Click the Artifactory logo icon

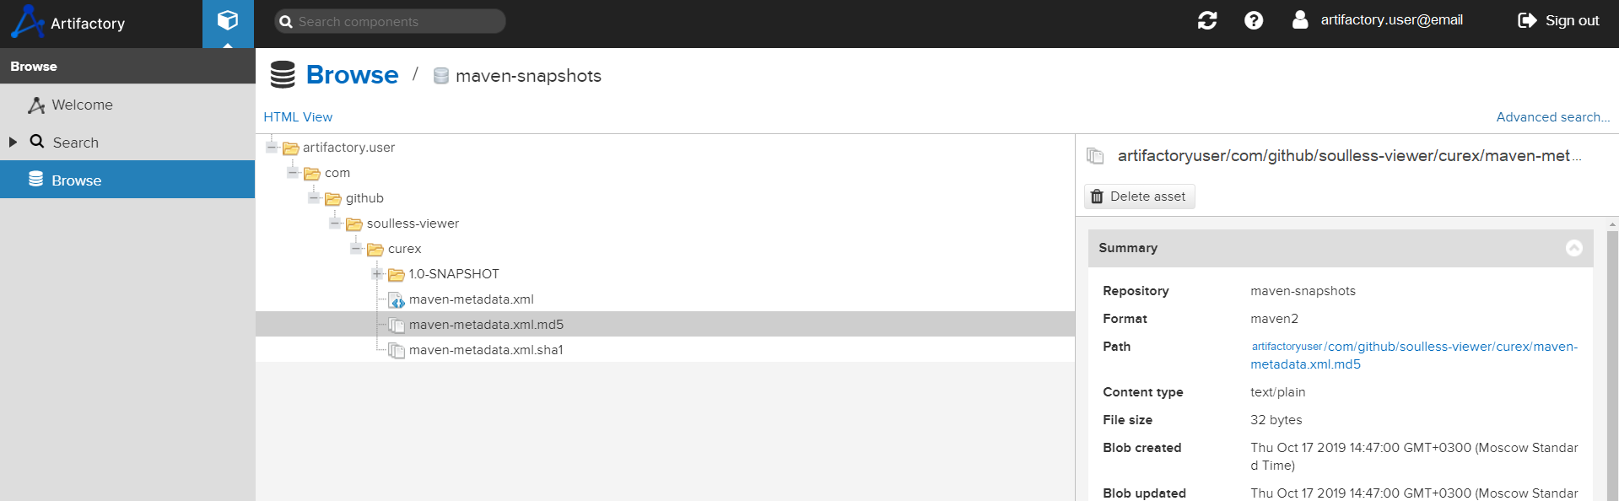coord(27,22)
